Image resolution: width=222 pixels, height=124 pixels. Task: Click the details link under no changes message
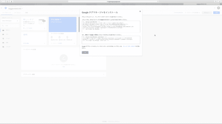[64, 67]
